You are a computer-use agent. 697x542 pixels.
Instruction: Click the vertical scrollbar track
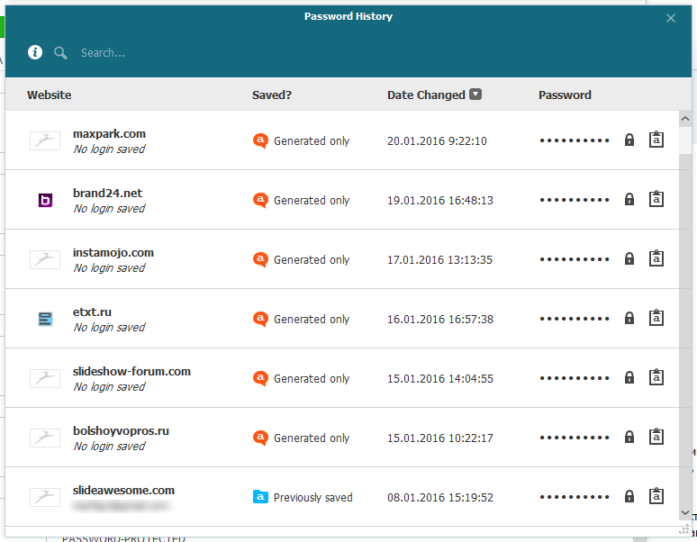685,329
